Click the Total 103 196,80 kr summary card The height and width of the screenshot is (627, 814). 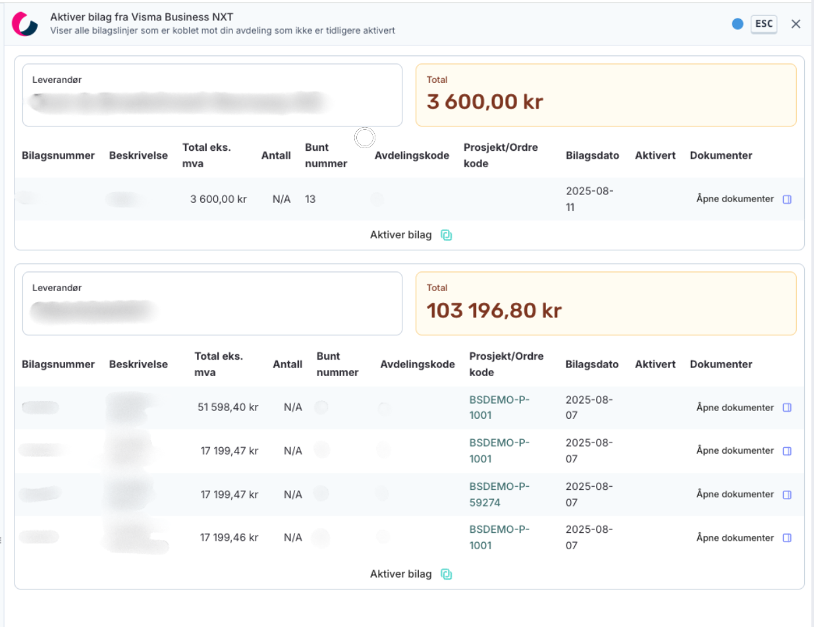click(605, 303)
